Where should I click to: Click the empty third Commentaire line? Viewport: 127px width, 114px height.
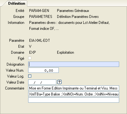point(74,100)
